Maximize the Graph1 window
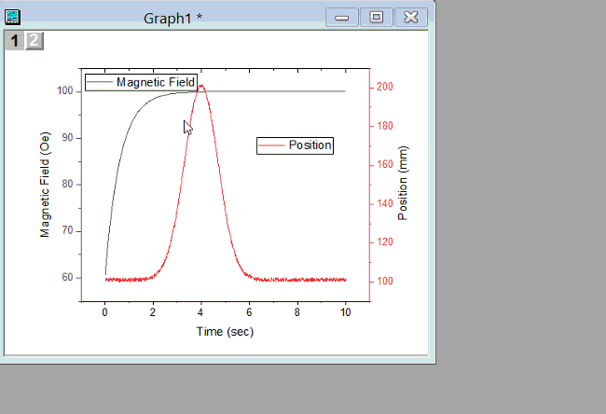Screen dimensions: 606x414 (377, 17)
